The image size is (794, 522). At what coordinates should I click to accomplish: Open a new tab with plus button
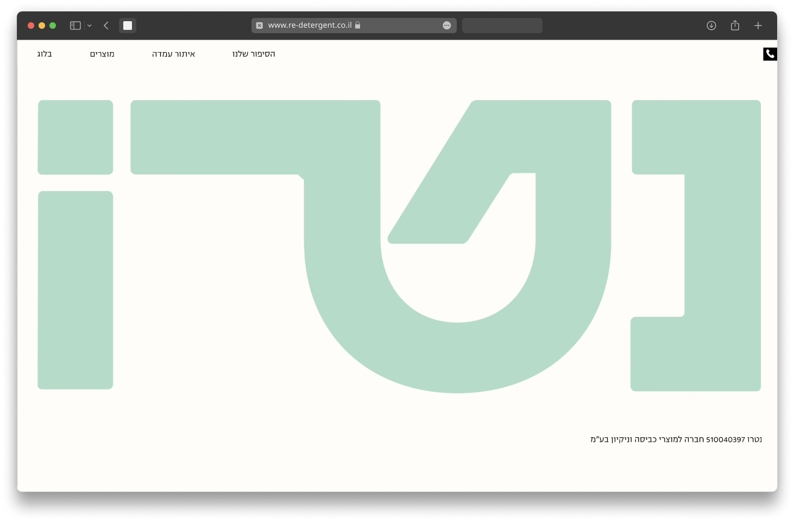tap(758, 26)
